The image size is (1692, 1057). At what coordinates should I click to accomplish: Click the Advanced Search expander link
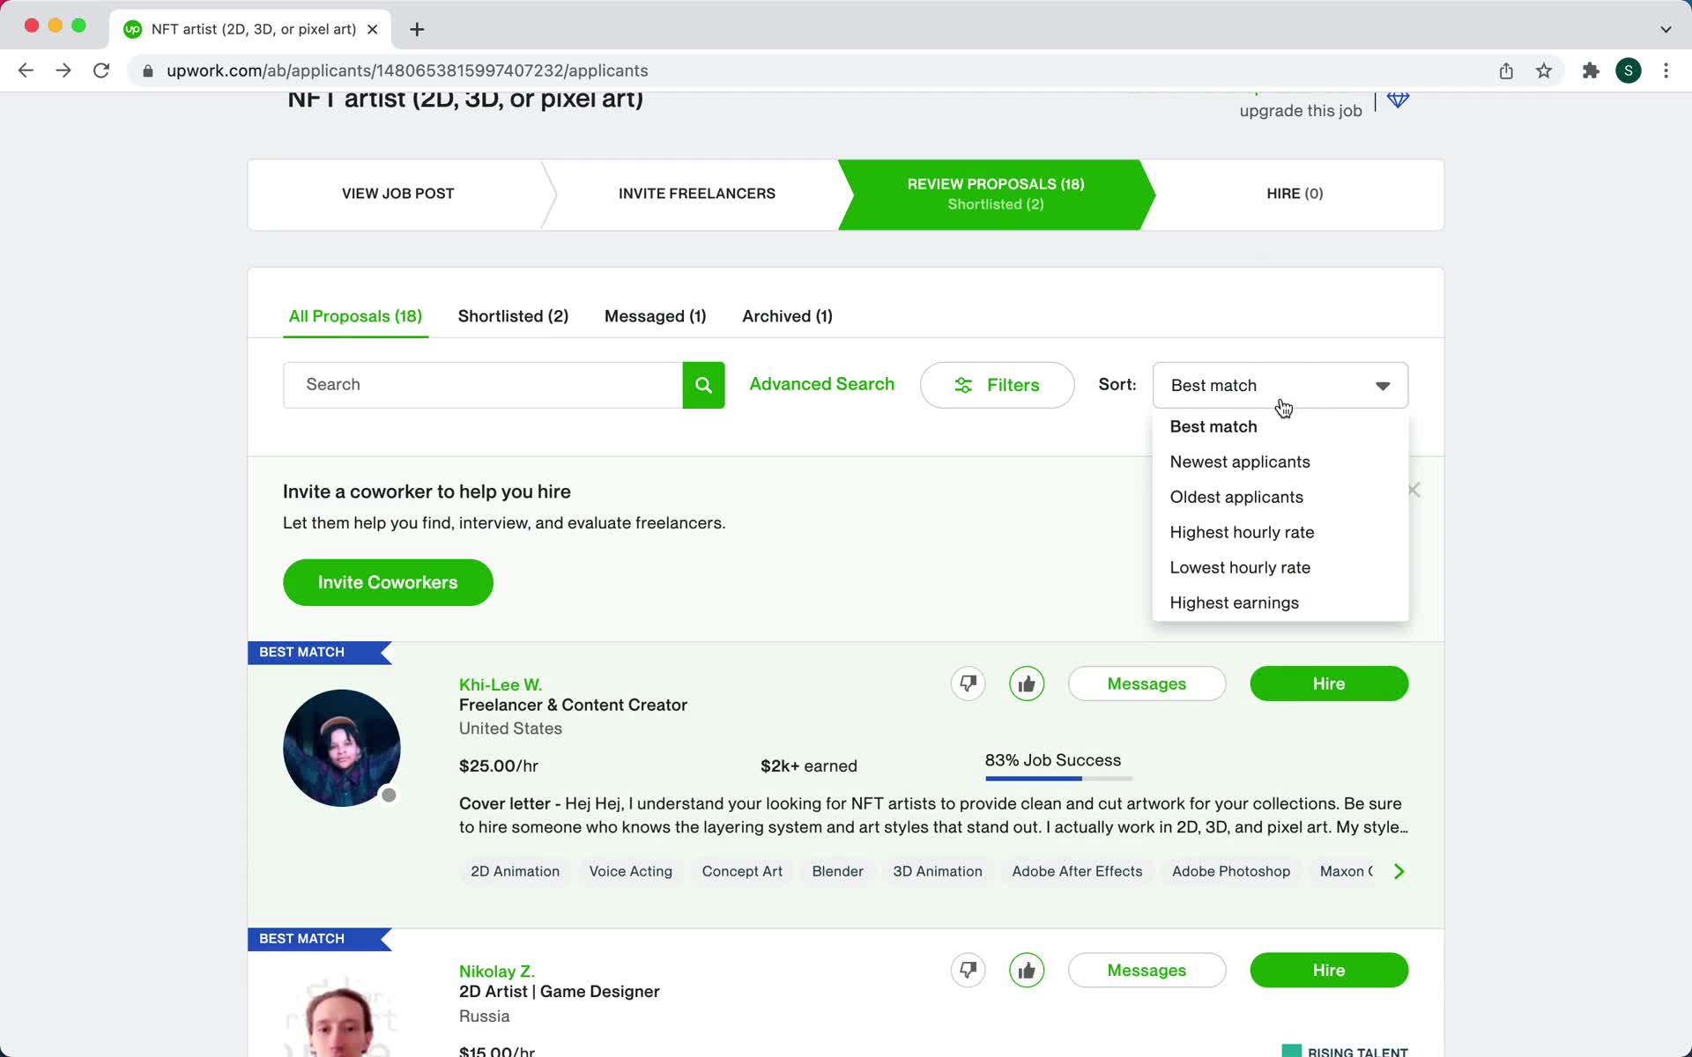pyautogui.click(x=821, y=383)
